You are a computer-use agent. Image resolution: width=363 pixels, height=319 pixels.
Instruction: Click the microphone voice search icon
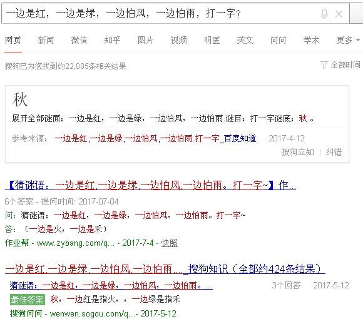(x=325, y=14)
